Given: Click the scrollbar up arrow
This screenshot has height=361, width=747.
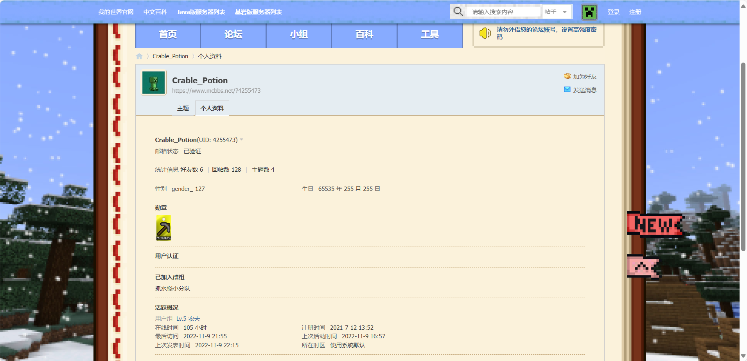Looking at the screenshot, I should pyautogui.click(x=743, y=5).
